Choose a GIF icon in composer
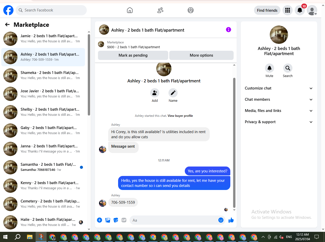325x242 pixels. 124,220
